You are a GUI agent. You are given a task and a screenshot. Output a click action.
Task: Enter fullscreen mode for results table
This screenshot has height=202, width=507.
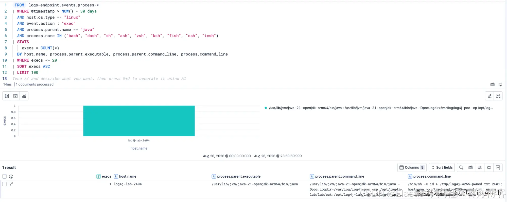pos(489,167)
